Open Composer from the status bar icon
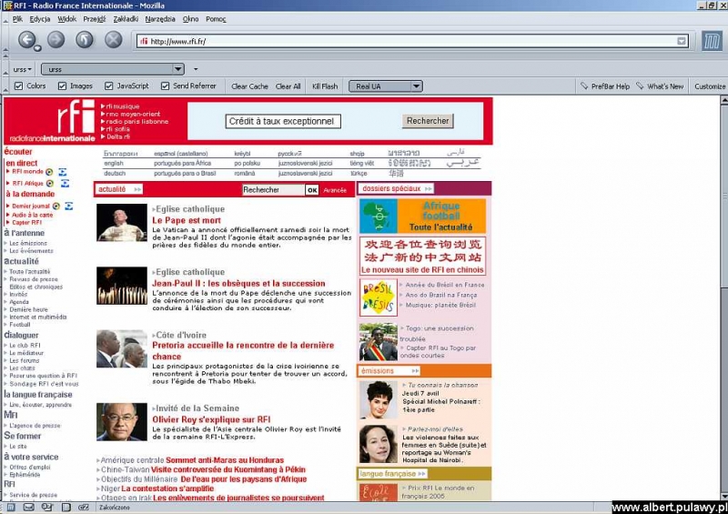Image resolution: width=728 pixels, height=514 pixels. point(47,508)
